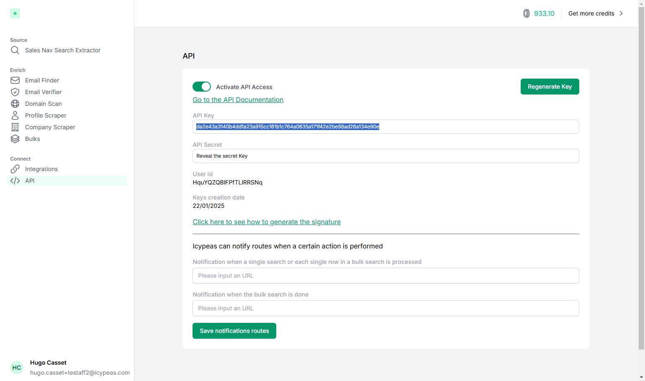The width and height of the screenshot is (645, 381).
Task: Open the API Documentation link
Action: point(238,100)
